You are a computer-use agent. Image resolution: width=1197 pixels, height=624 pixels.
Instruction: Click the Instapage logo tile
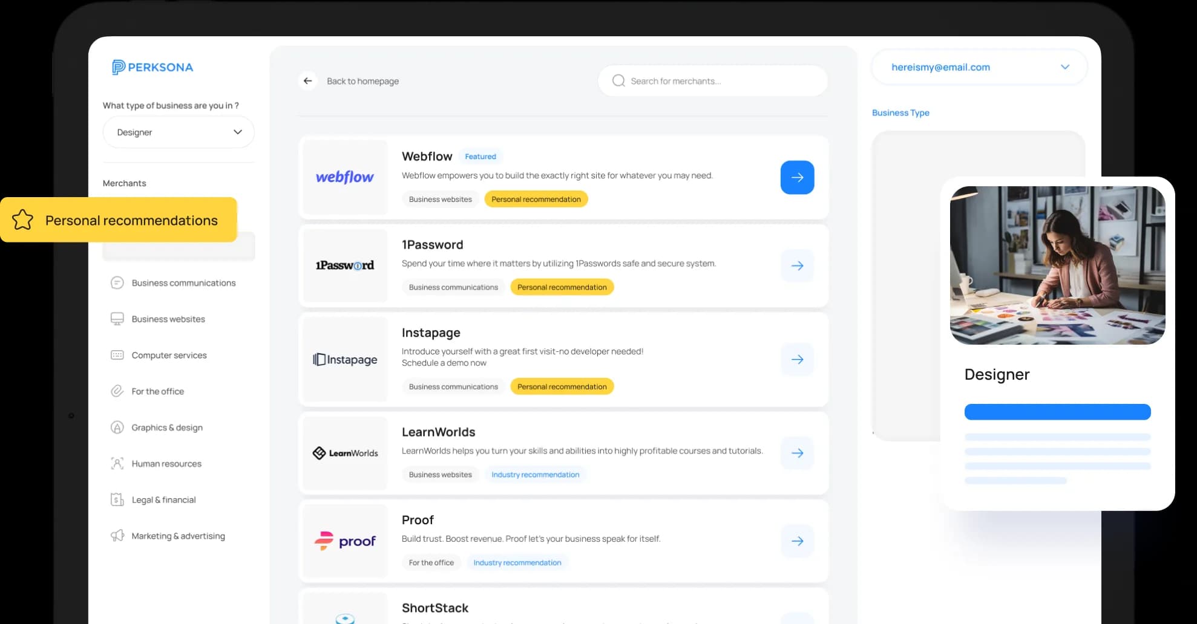345,359
